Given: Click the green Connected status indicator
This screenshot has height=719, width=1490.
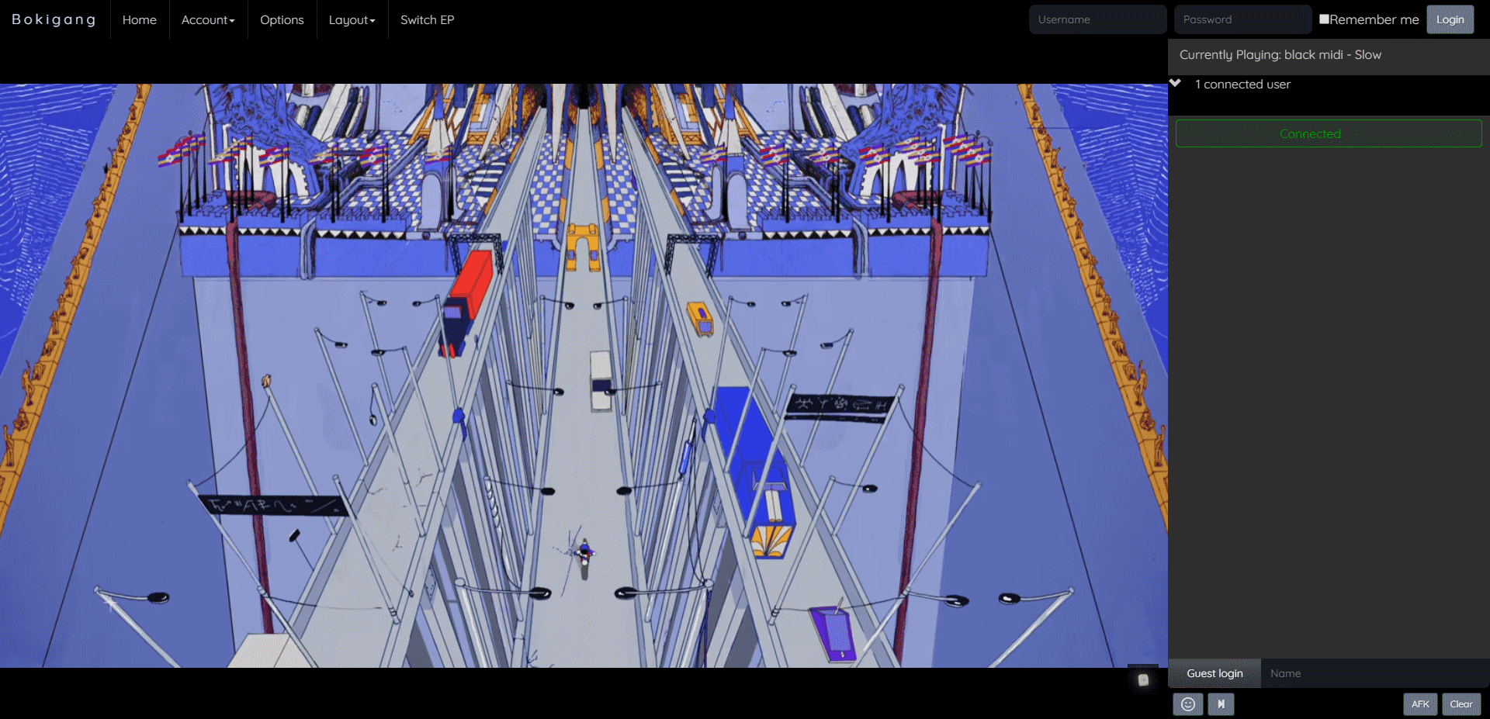Looking at the screenshot, I should point(1328,133).
